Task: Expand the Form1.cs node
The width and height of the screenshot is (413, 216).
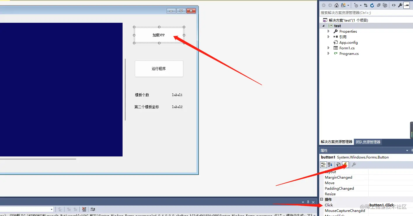Action: coord(328,48)
